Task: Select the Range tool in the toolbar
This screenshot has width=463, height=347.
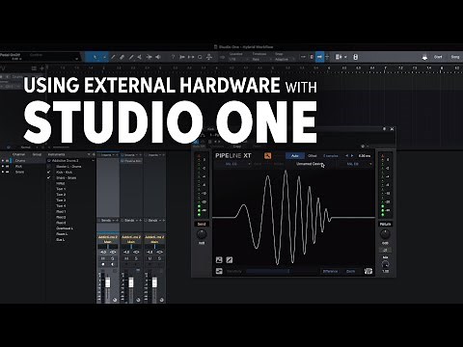Action: (104, 57)
